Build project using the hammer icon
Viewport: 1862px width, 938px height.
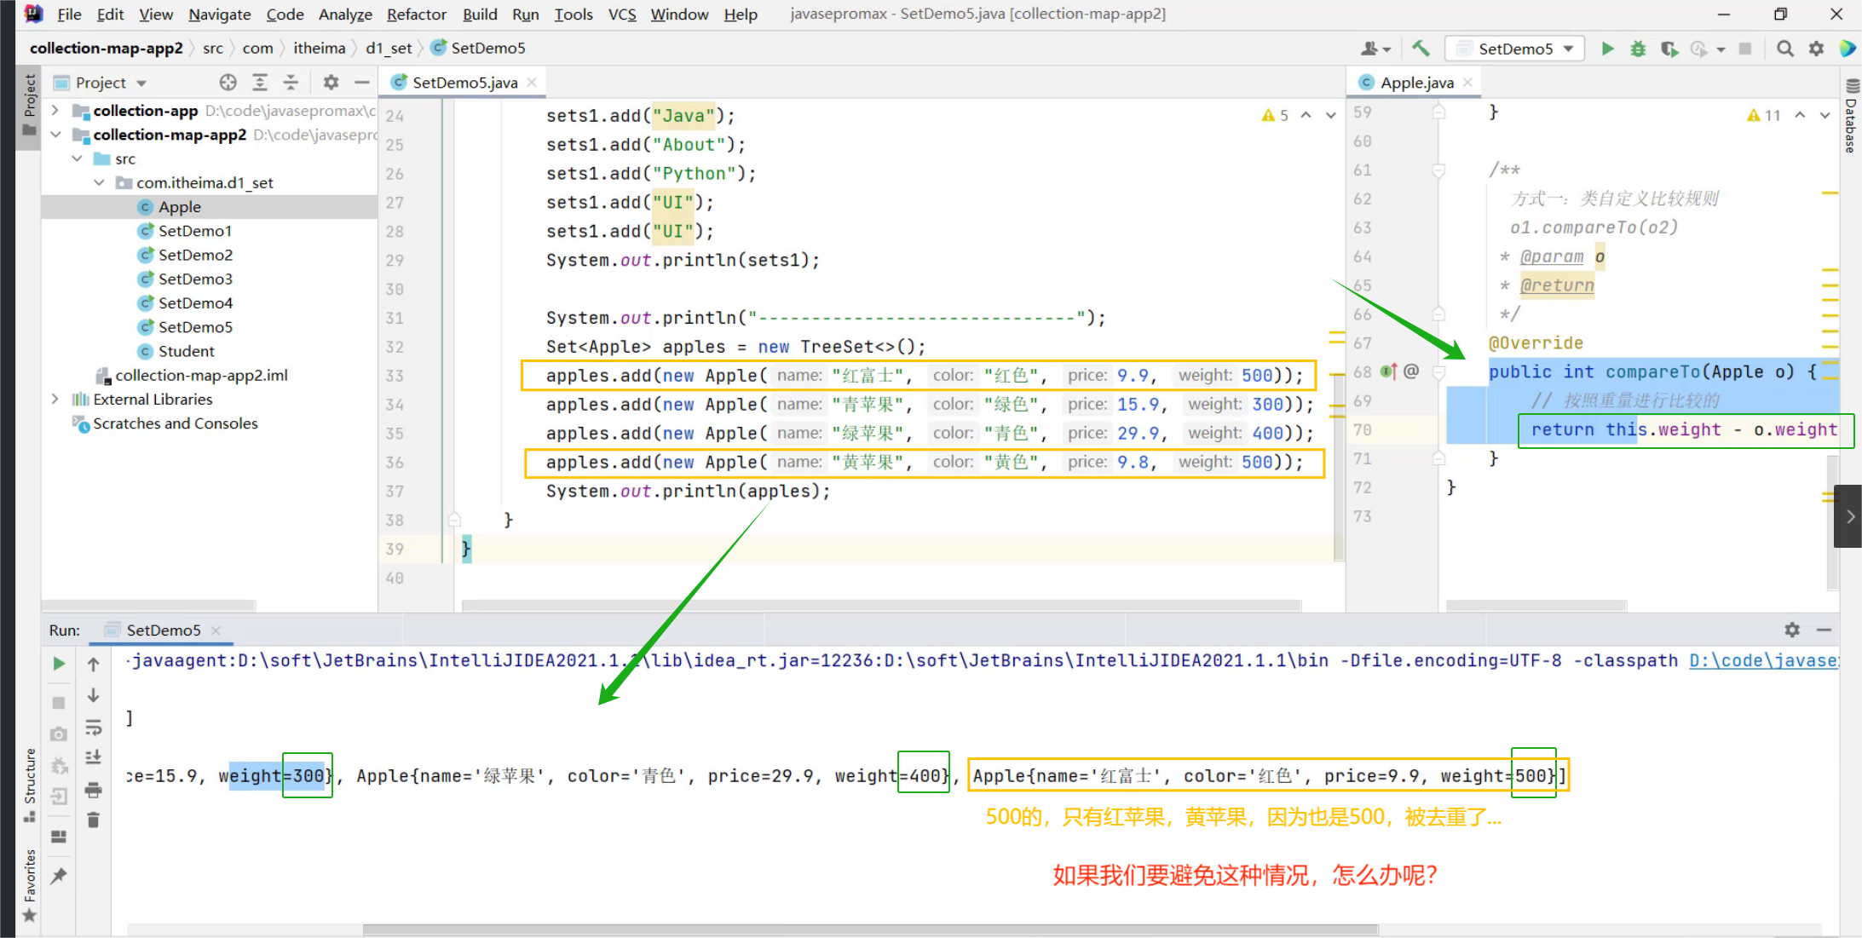(1421, 49)
